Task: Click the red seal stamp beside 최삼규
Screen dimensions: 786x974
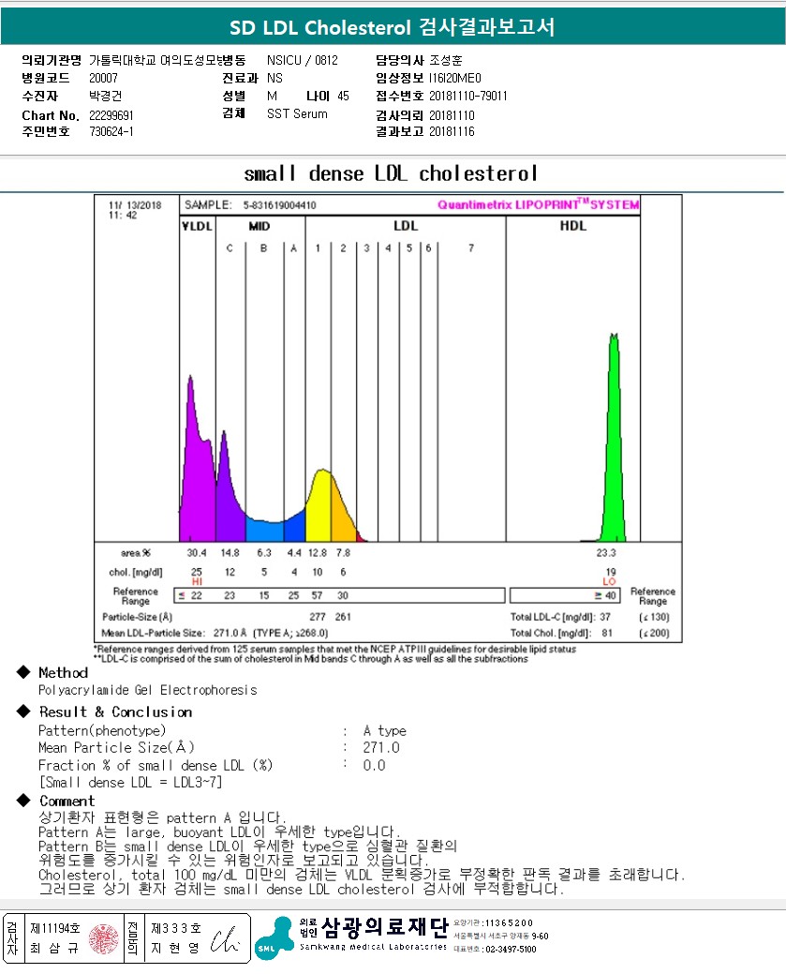Action: [x=104, y=937]
